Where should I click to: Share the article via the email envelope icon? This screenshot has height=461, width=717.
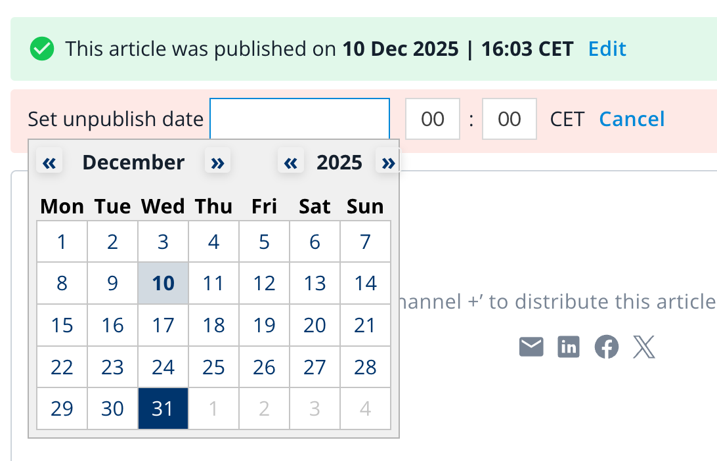[x=531, y=347]
